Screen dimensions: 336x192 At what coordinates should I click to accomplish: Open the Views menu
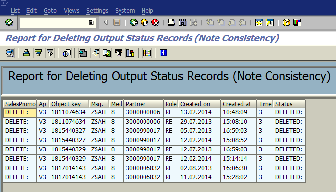72,10
